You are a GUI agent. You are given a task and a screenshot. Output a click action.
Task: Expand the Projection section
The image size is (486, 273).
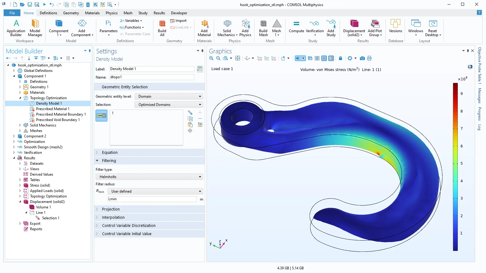click(111, 209)
